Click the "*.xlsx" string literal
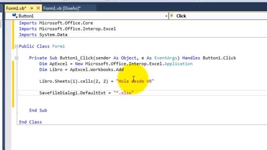The image size is (267, 150). coord(123,93)
